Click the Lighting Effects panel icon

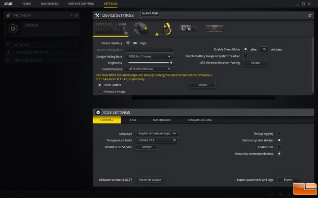tap(8, 53)
